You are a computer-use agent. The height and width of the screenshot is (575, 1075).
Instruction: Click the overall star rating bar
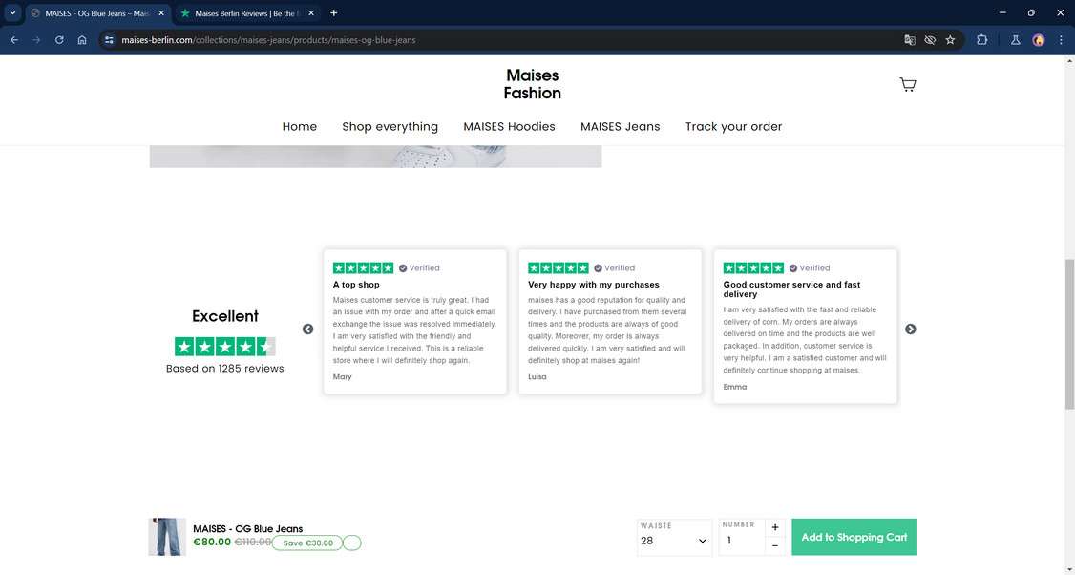[225, 347]
